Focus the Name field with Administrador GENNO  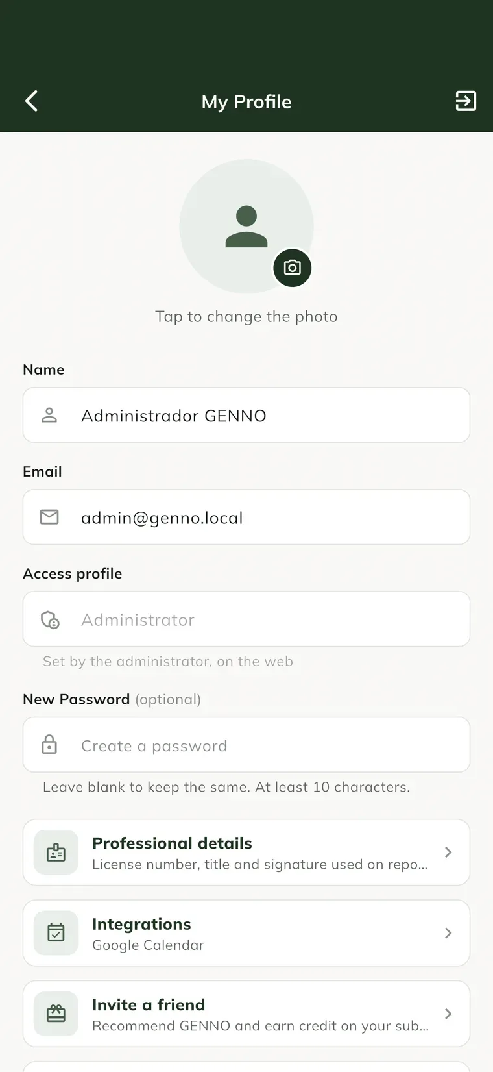click(x=246, y=415)
